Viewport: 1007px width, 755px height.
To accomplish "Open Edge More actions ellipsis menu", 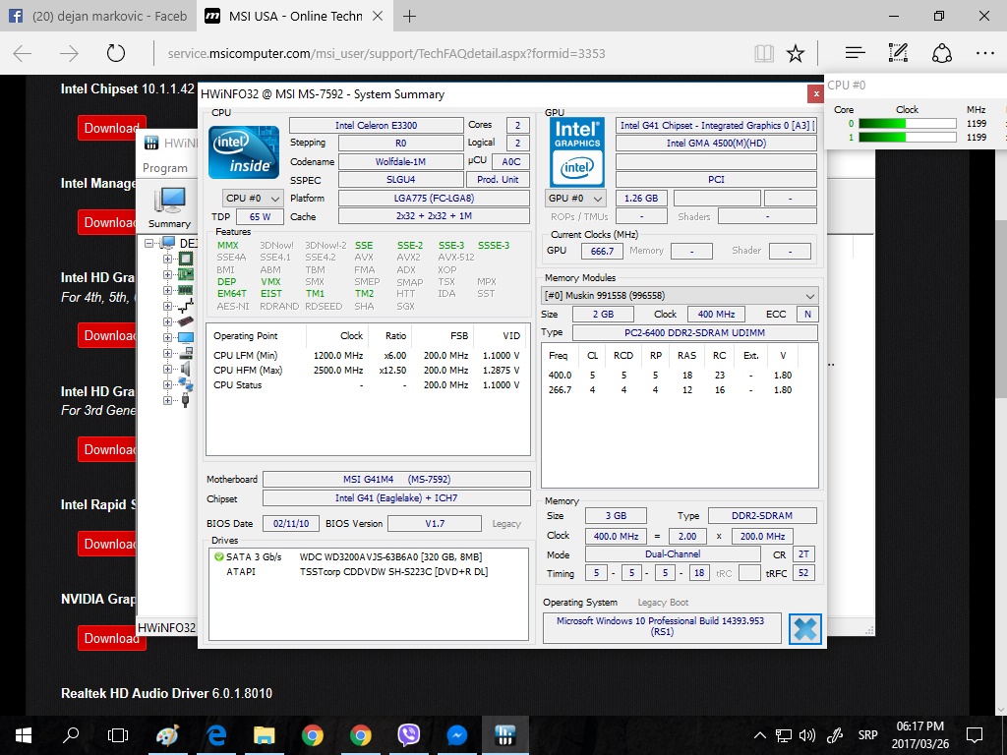I will coord(984,53).
